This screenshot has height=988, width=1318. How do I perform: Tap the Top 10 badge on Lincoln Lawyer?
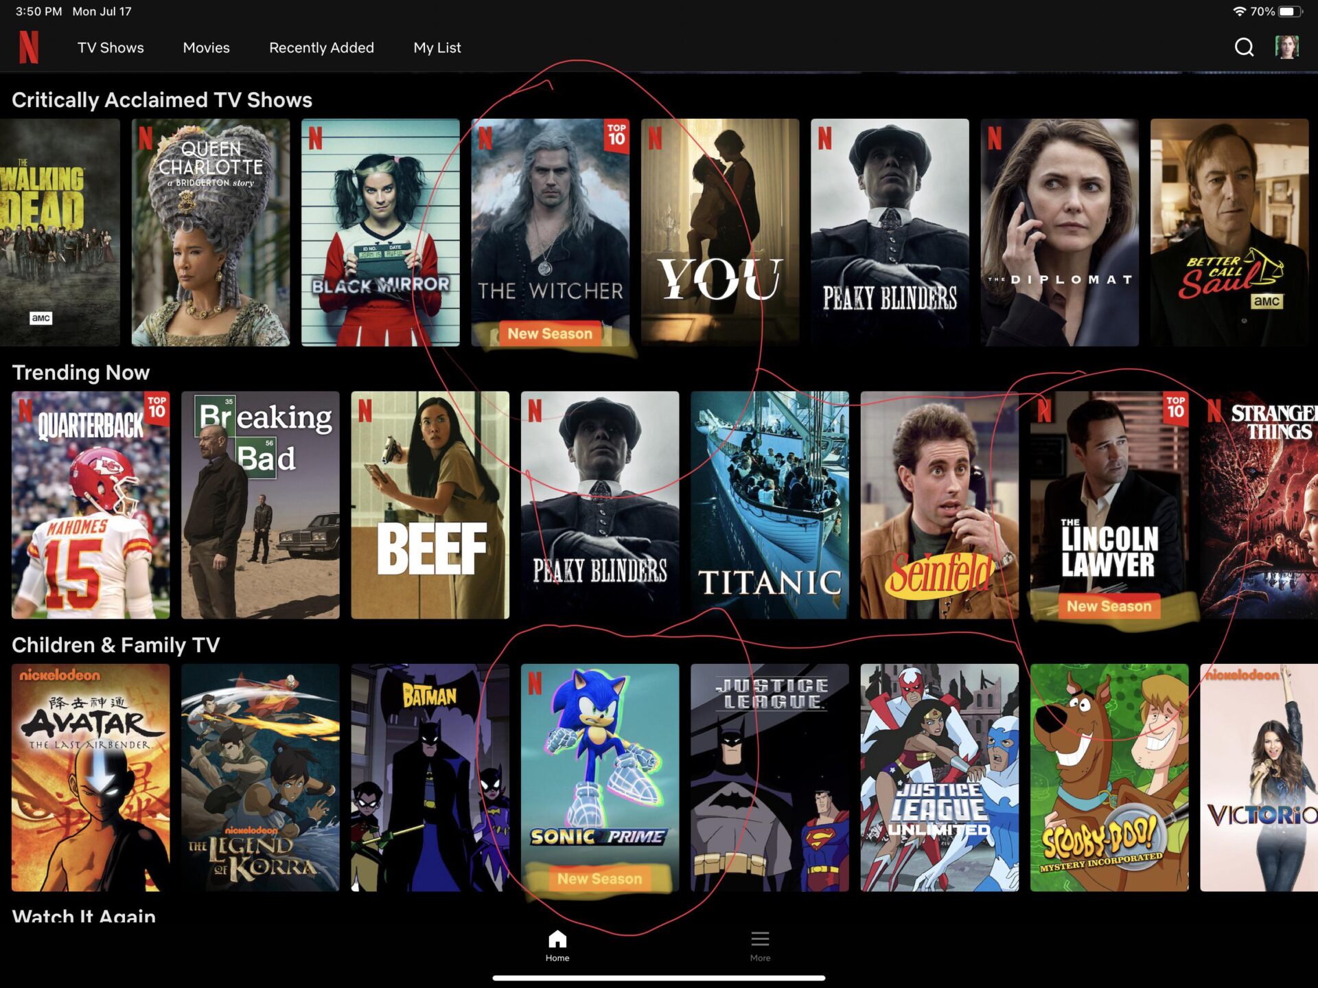tap(1176, 408)
